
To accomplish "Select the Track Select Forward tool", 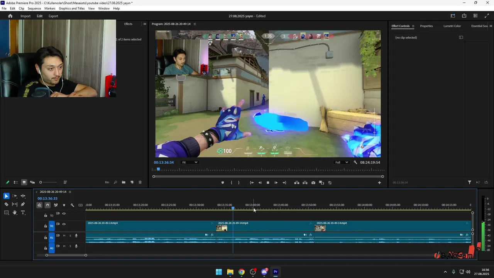I will [x=15, y=196].
